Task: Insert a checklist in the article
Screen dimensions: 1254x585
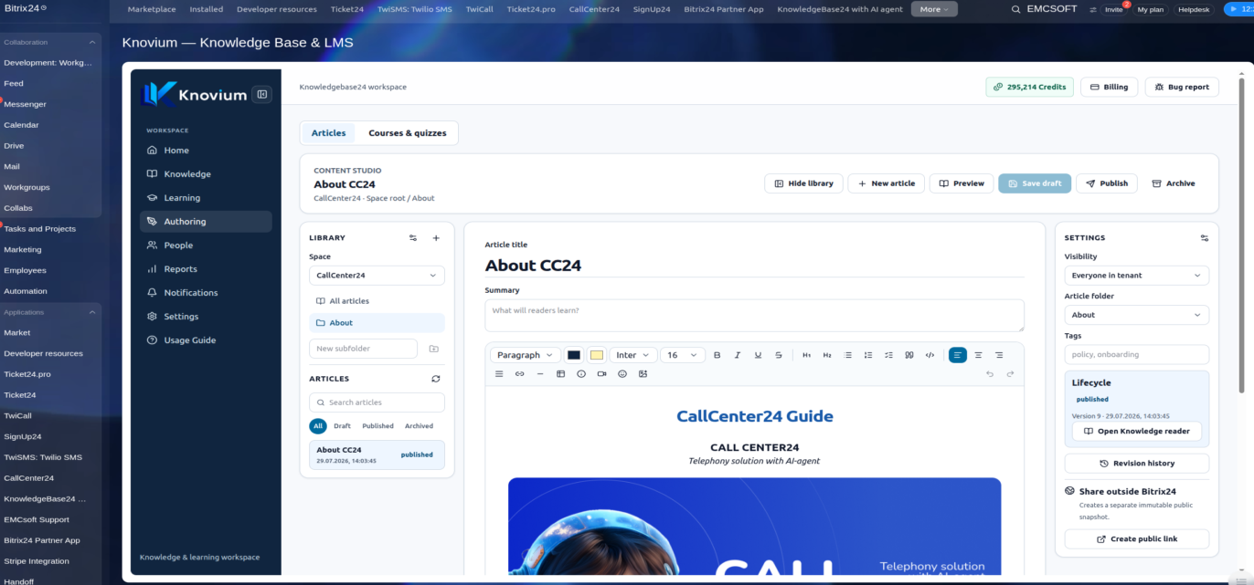Action: (x=888, y=355)
